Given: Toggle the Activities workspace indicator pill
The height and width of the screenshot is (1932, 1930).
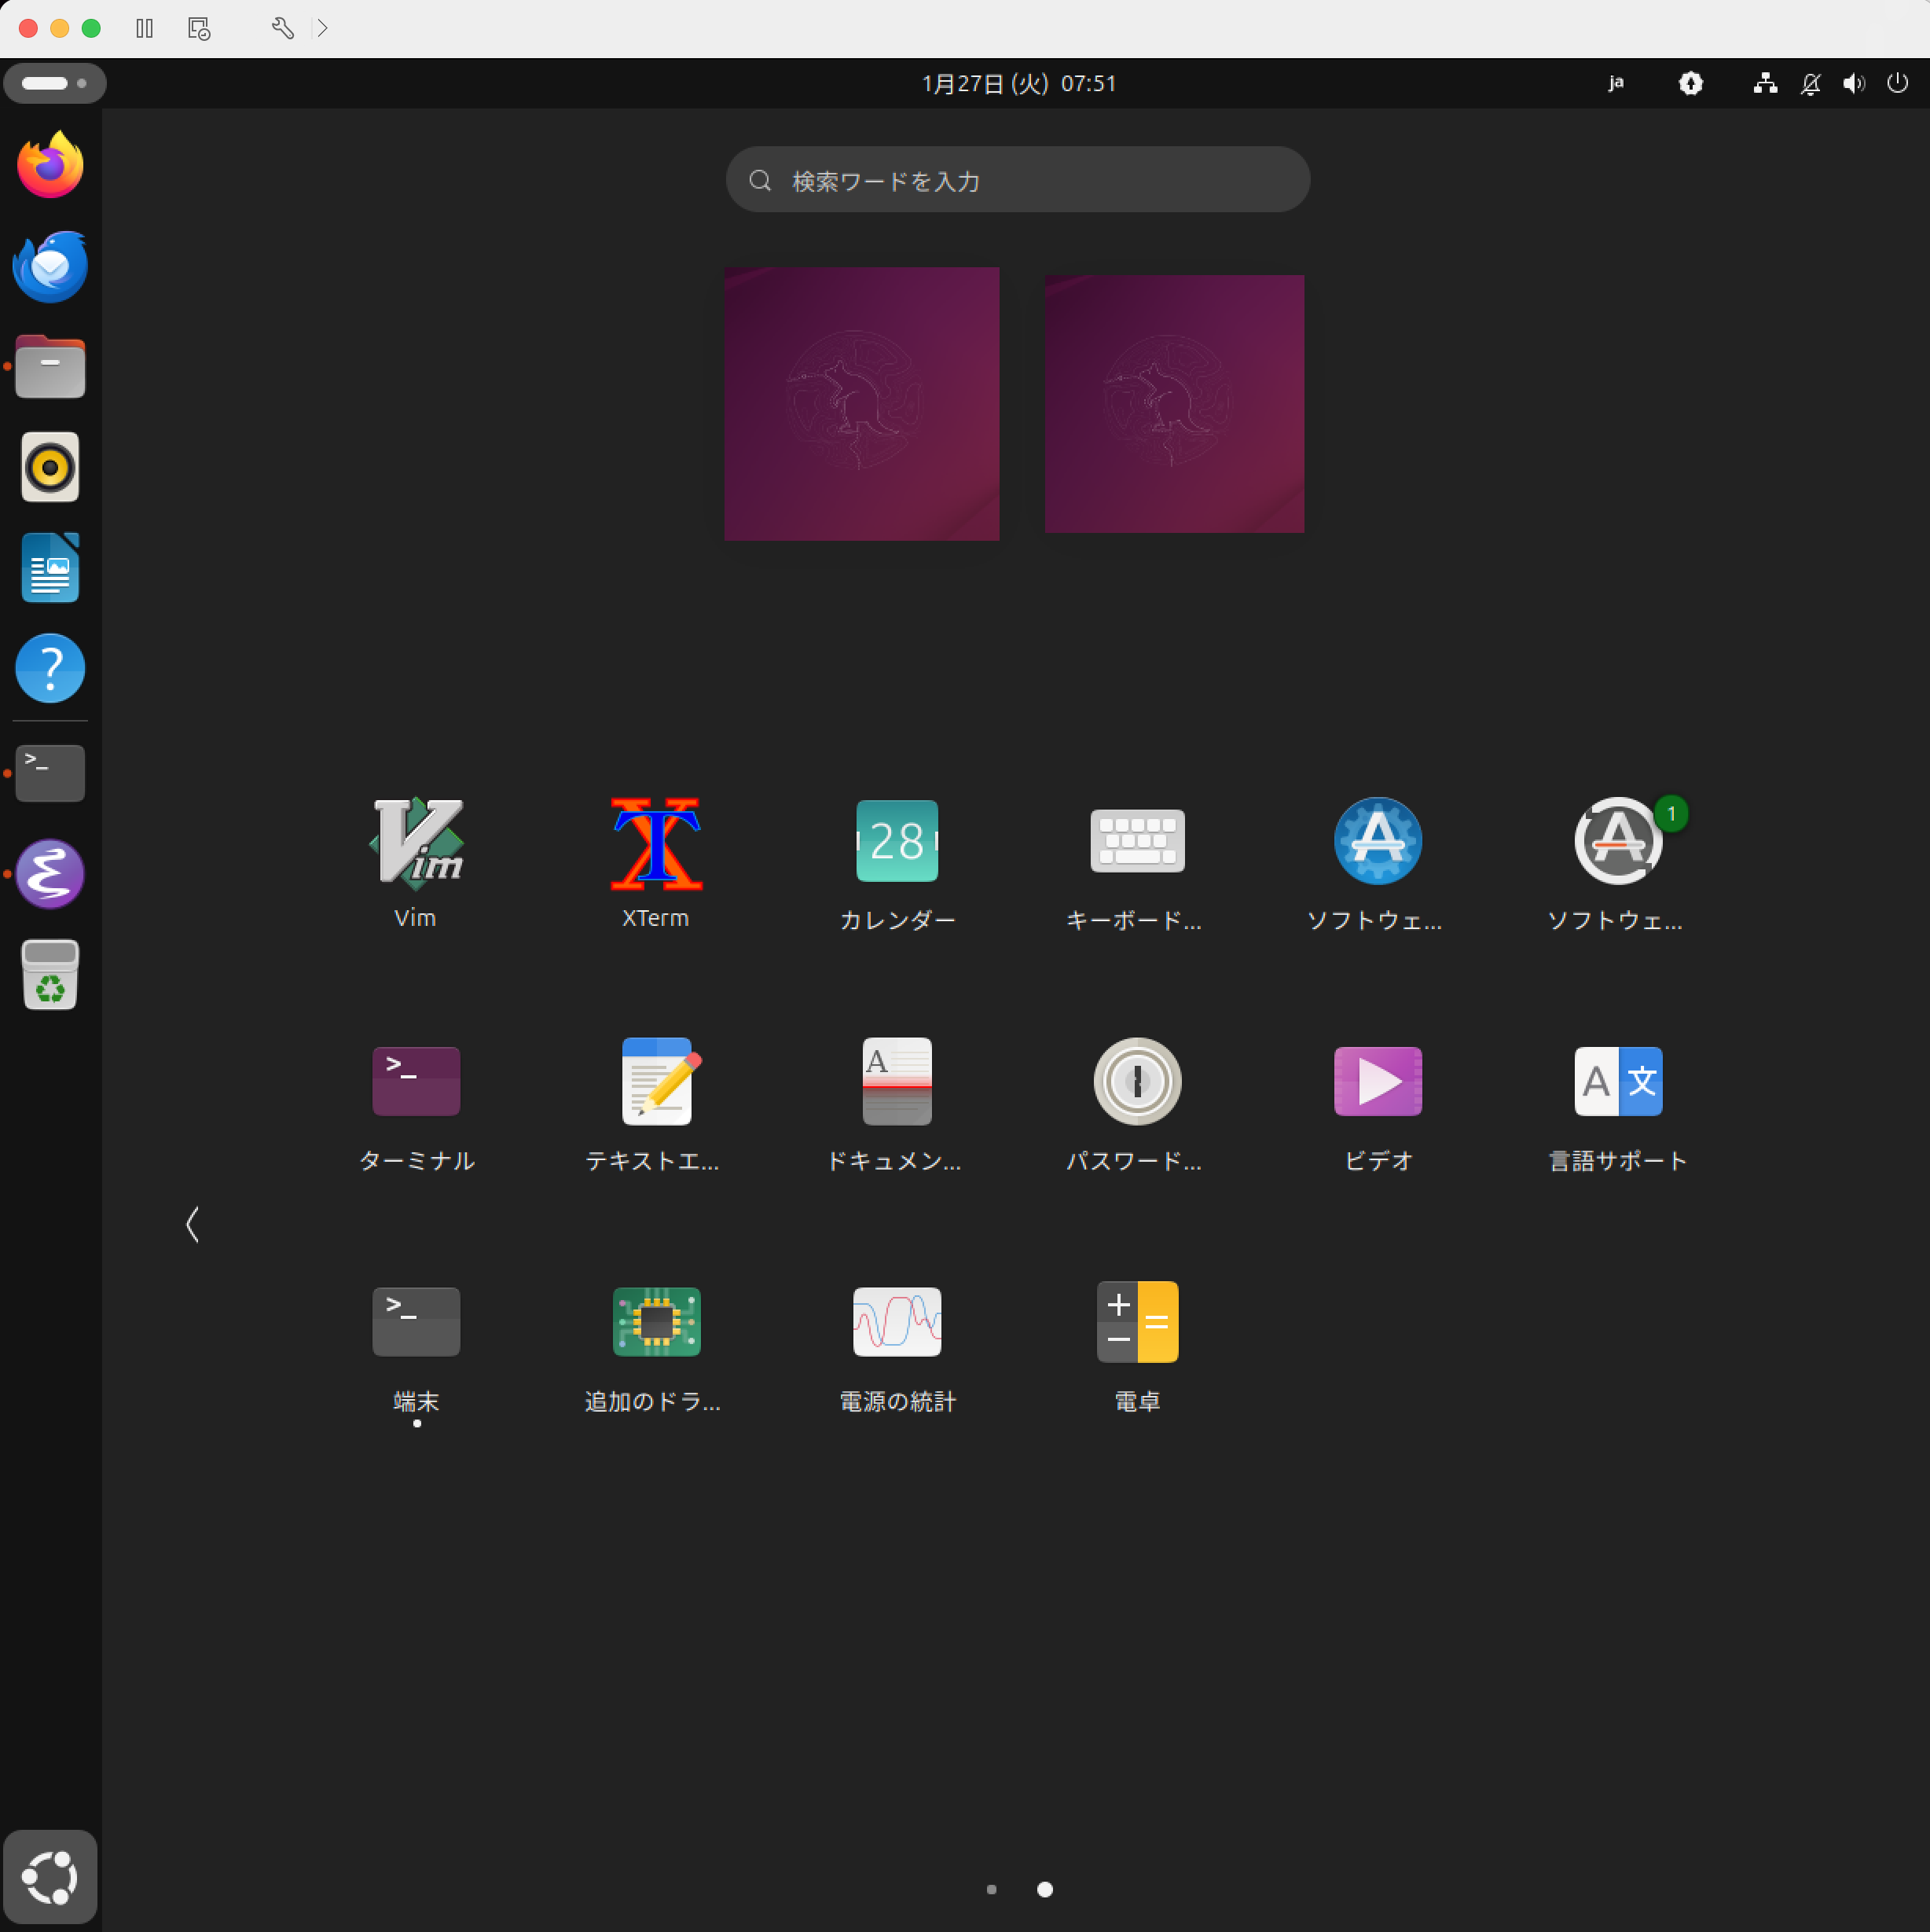Looking at the screenshot, I should pos(54,83).
